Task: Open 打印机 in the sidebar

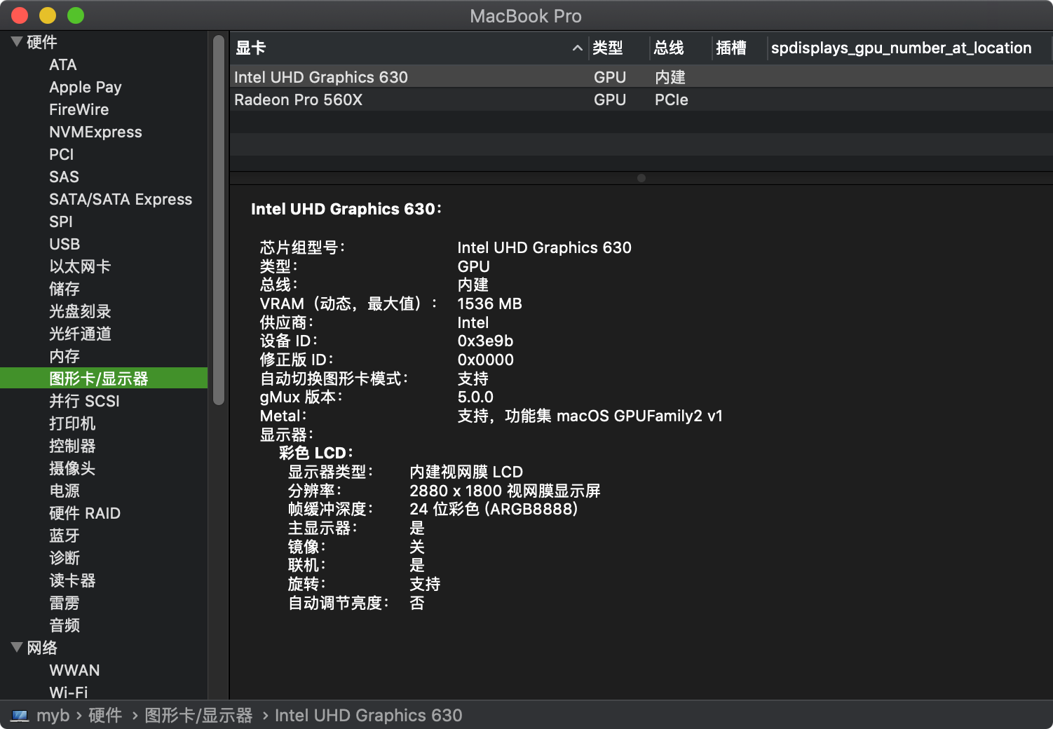Action: coord(72,424)
